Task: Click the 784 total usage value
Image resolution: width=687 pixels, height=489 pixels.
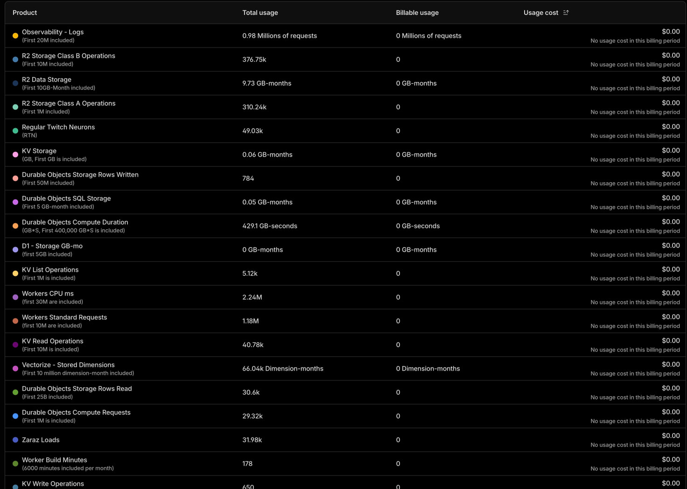Action: pos(248,179)
